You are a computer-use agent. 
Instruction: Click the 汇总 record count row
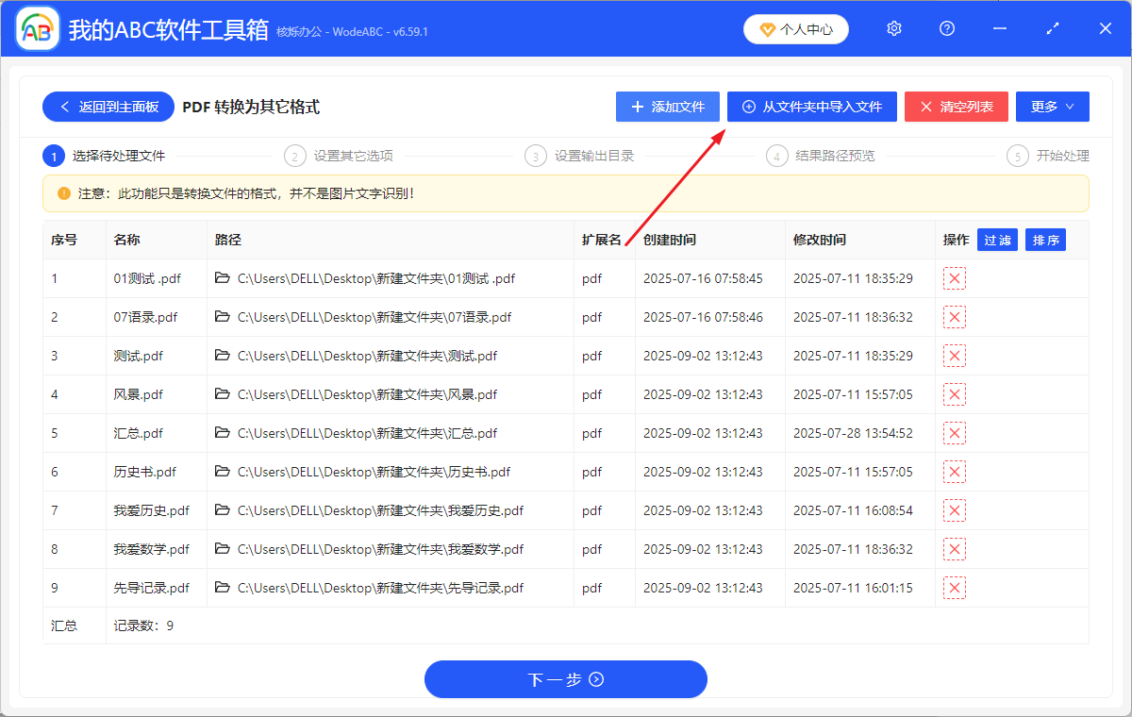(x=62, y=625)
